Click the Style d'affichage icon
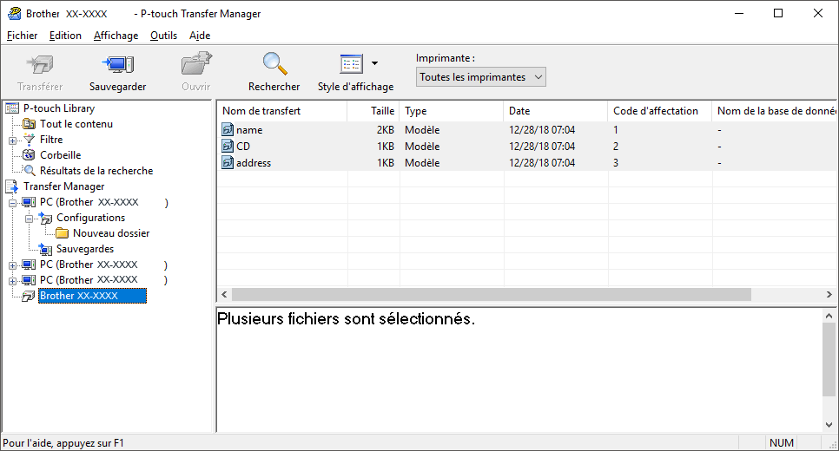 (x=352, y=63)
